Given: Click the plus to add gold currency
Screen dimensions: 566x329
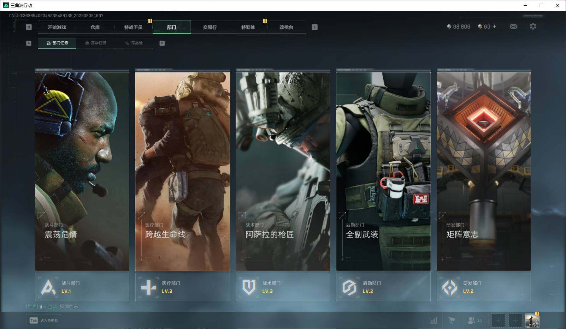Looking at the screenshot, I should [x=494, y=26].
